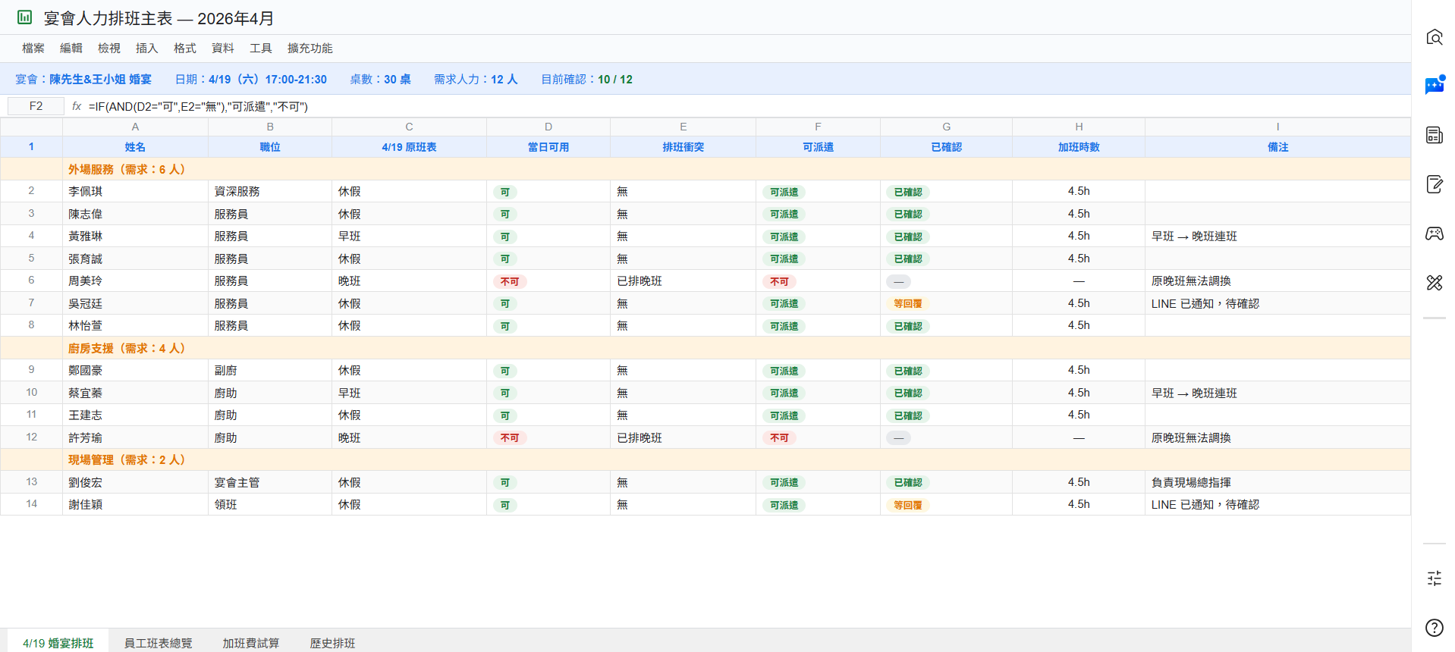The width and height of the screenshot is (1455, 652).
Task: Switch to the 歷史排班 sheet tab
Action: tap(332, 642)
